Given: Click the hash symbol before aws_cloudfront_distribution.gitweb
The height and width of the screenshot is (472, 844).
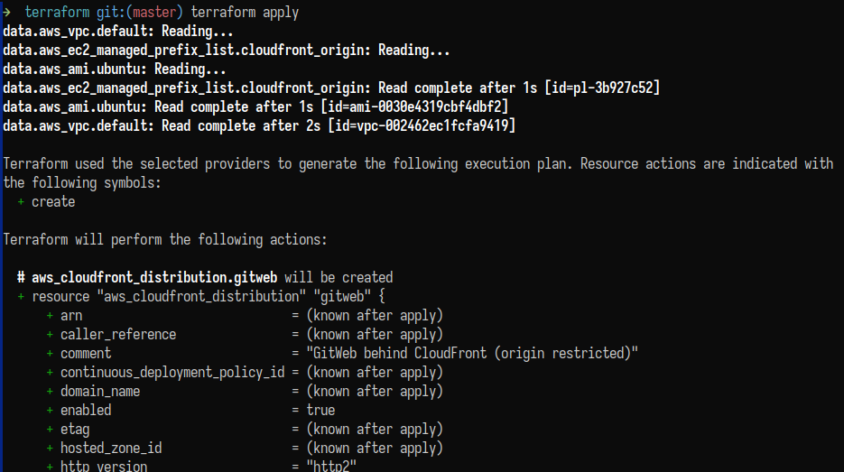Looking at the screenshot, I should click(x=21, y=278).
